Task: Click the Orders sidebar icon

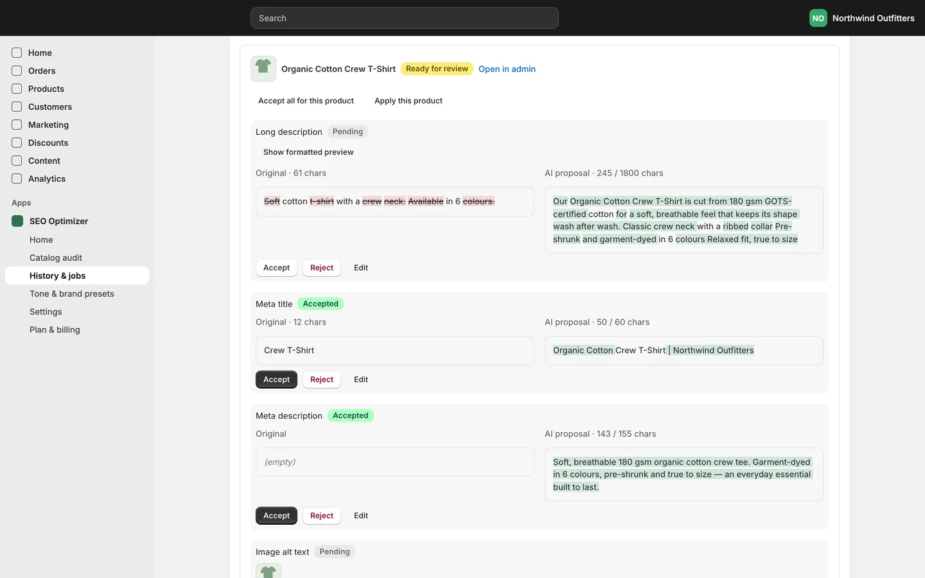Action: click(17, 71)
